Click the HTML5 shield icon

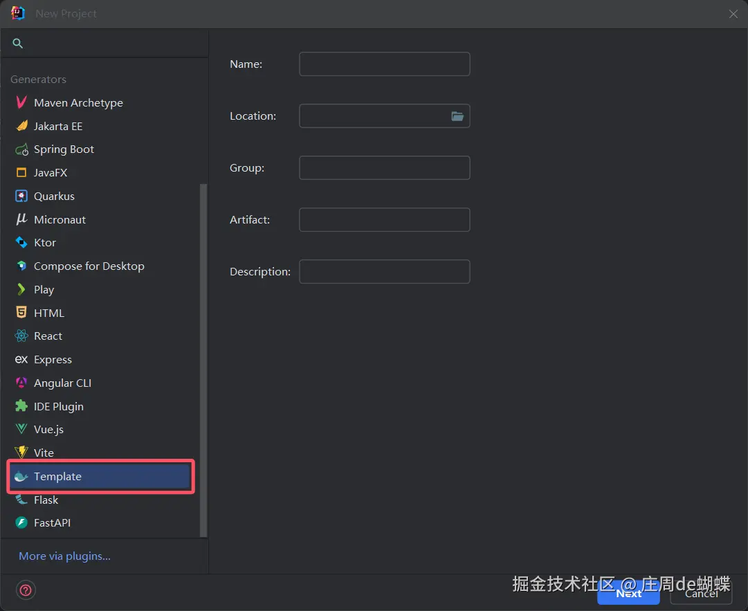coord(21,312)
